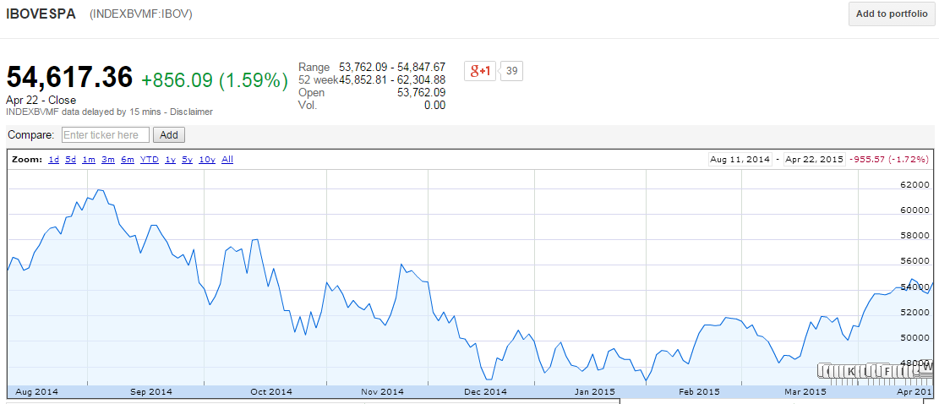
Task: Set chart zoom to 3m
Action: point(108,160)
